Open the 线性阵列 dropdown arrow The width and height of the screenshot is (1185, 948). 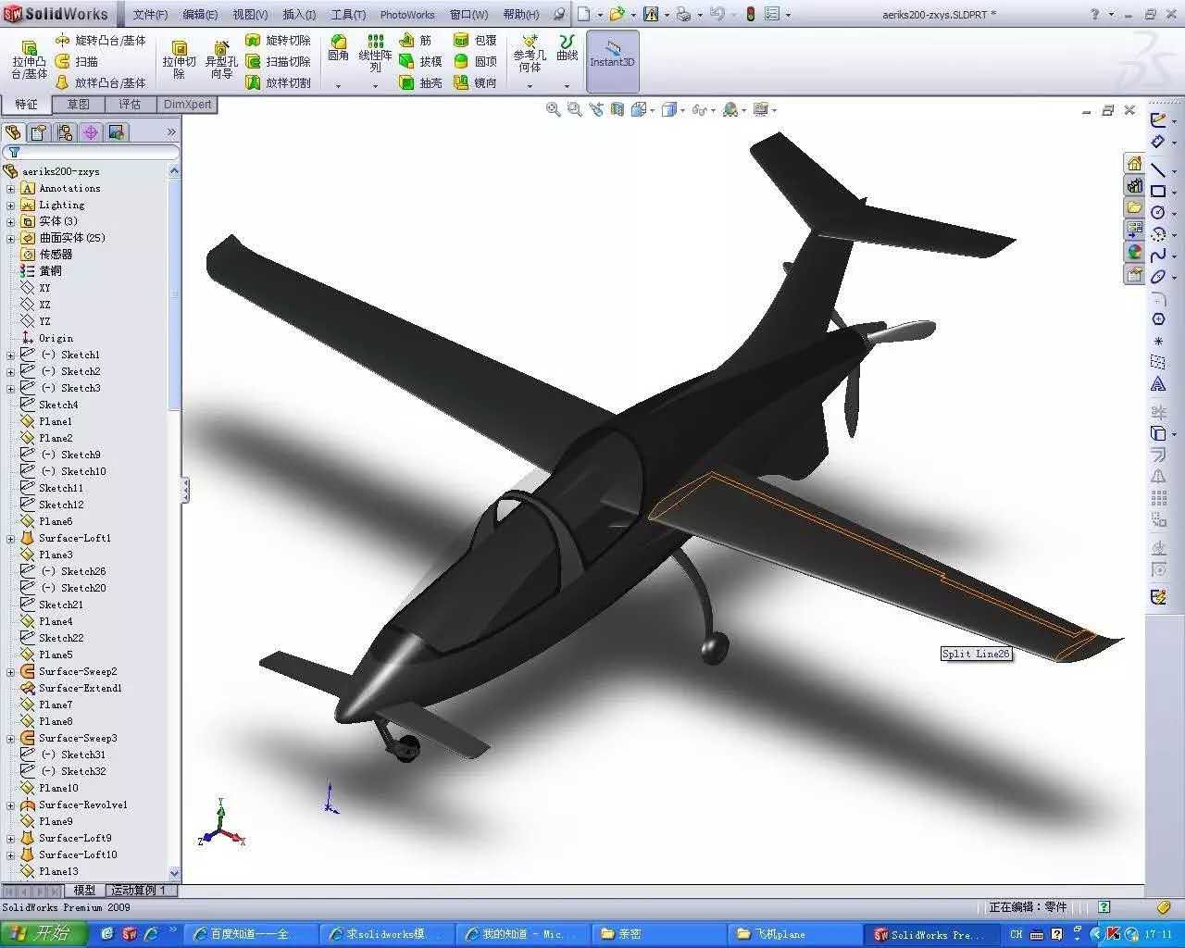[375, 86]
